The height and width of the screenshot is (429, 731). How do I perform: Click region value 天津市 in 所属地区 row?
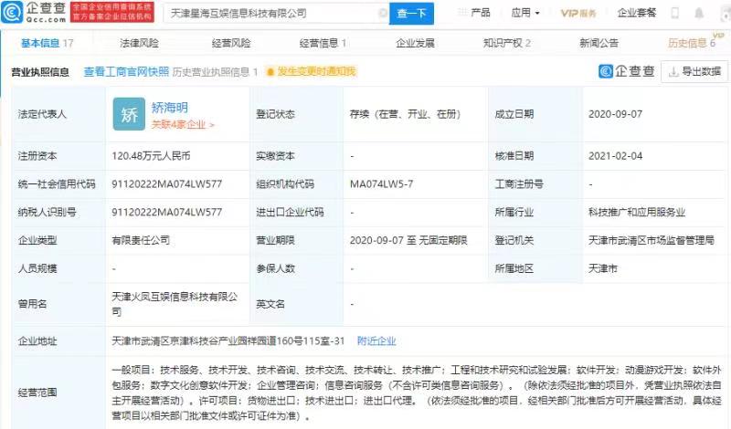tap(603, 268)
